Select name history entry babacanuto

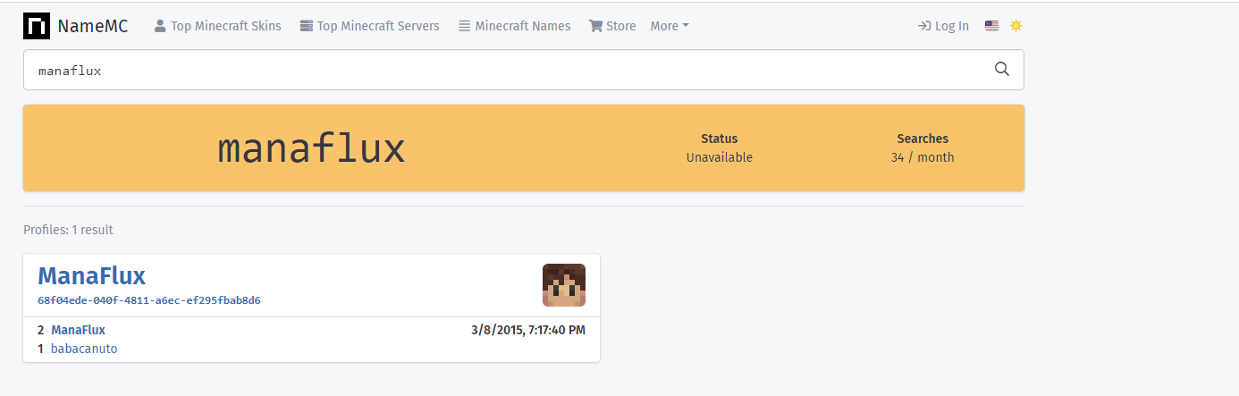click(84, 349)
